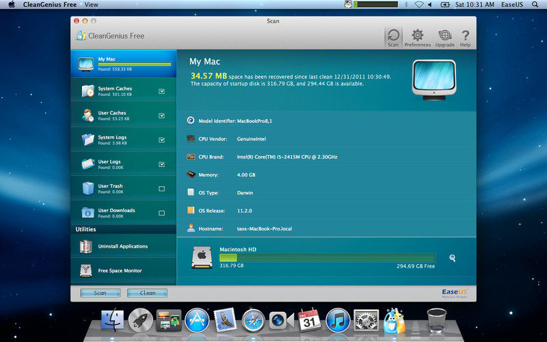This screenshot has height=342, width=547.
Task: Click the menu bar green memory meter
Action: 375,5
